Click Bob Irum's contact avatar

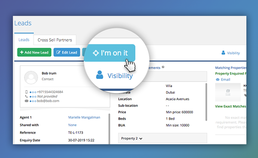pos(31,77)
